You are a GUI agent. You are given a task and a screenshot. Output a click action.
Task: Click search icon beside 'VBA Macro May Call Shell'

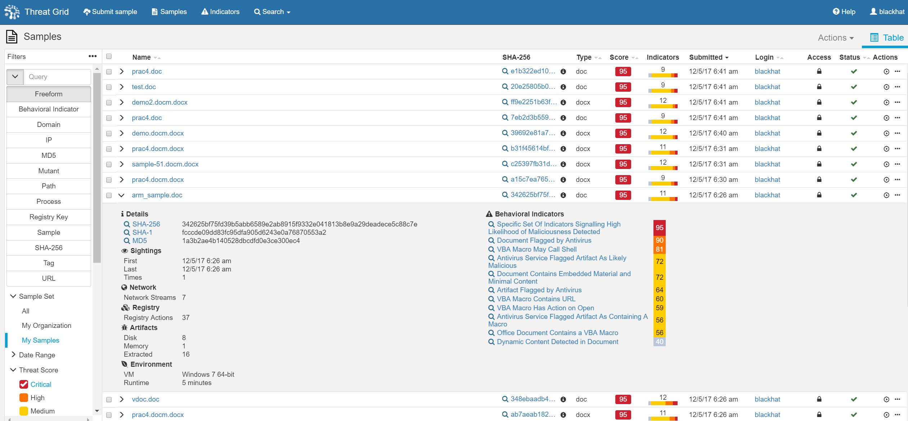[491, 250]
